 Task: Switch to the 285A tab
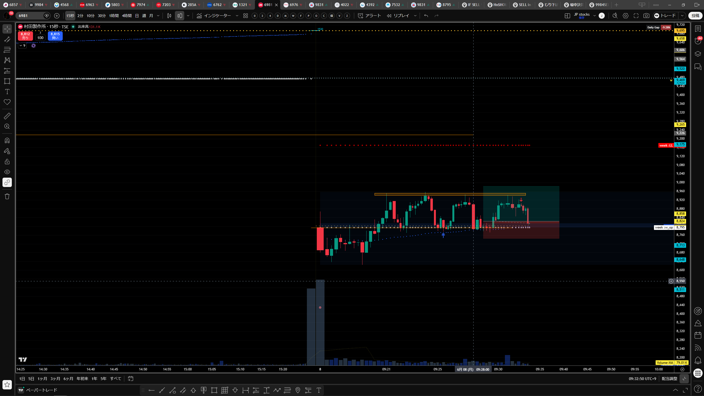(x=191, y=5)
